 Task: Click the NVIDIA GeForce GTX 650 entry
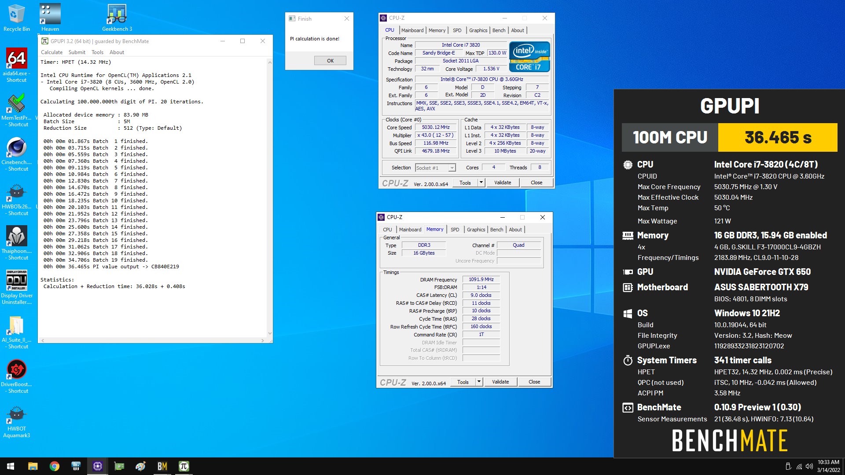coord(762,272)
